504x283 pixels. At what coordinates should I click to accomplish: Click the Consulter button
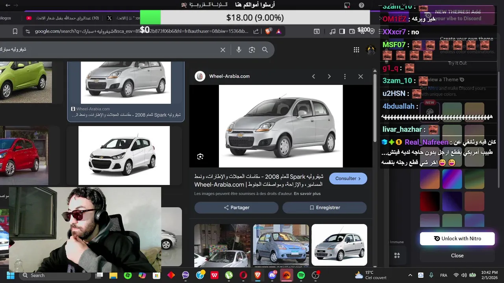pyautogui.click(x=348, y=178)
